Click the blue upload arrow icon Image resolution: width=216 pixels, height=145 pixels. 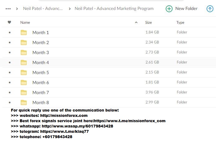point(210,9)
